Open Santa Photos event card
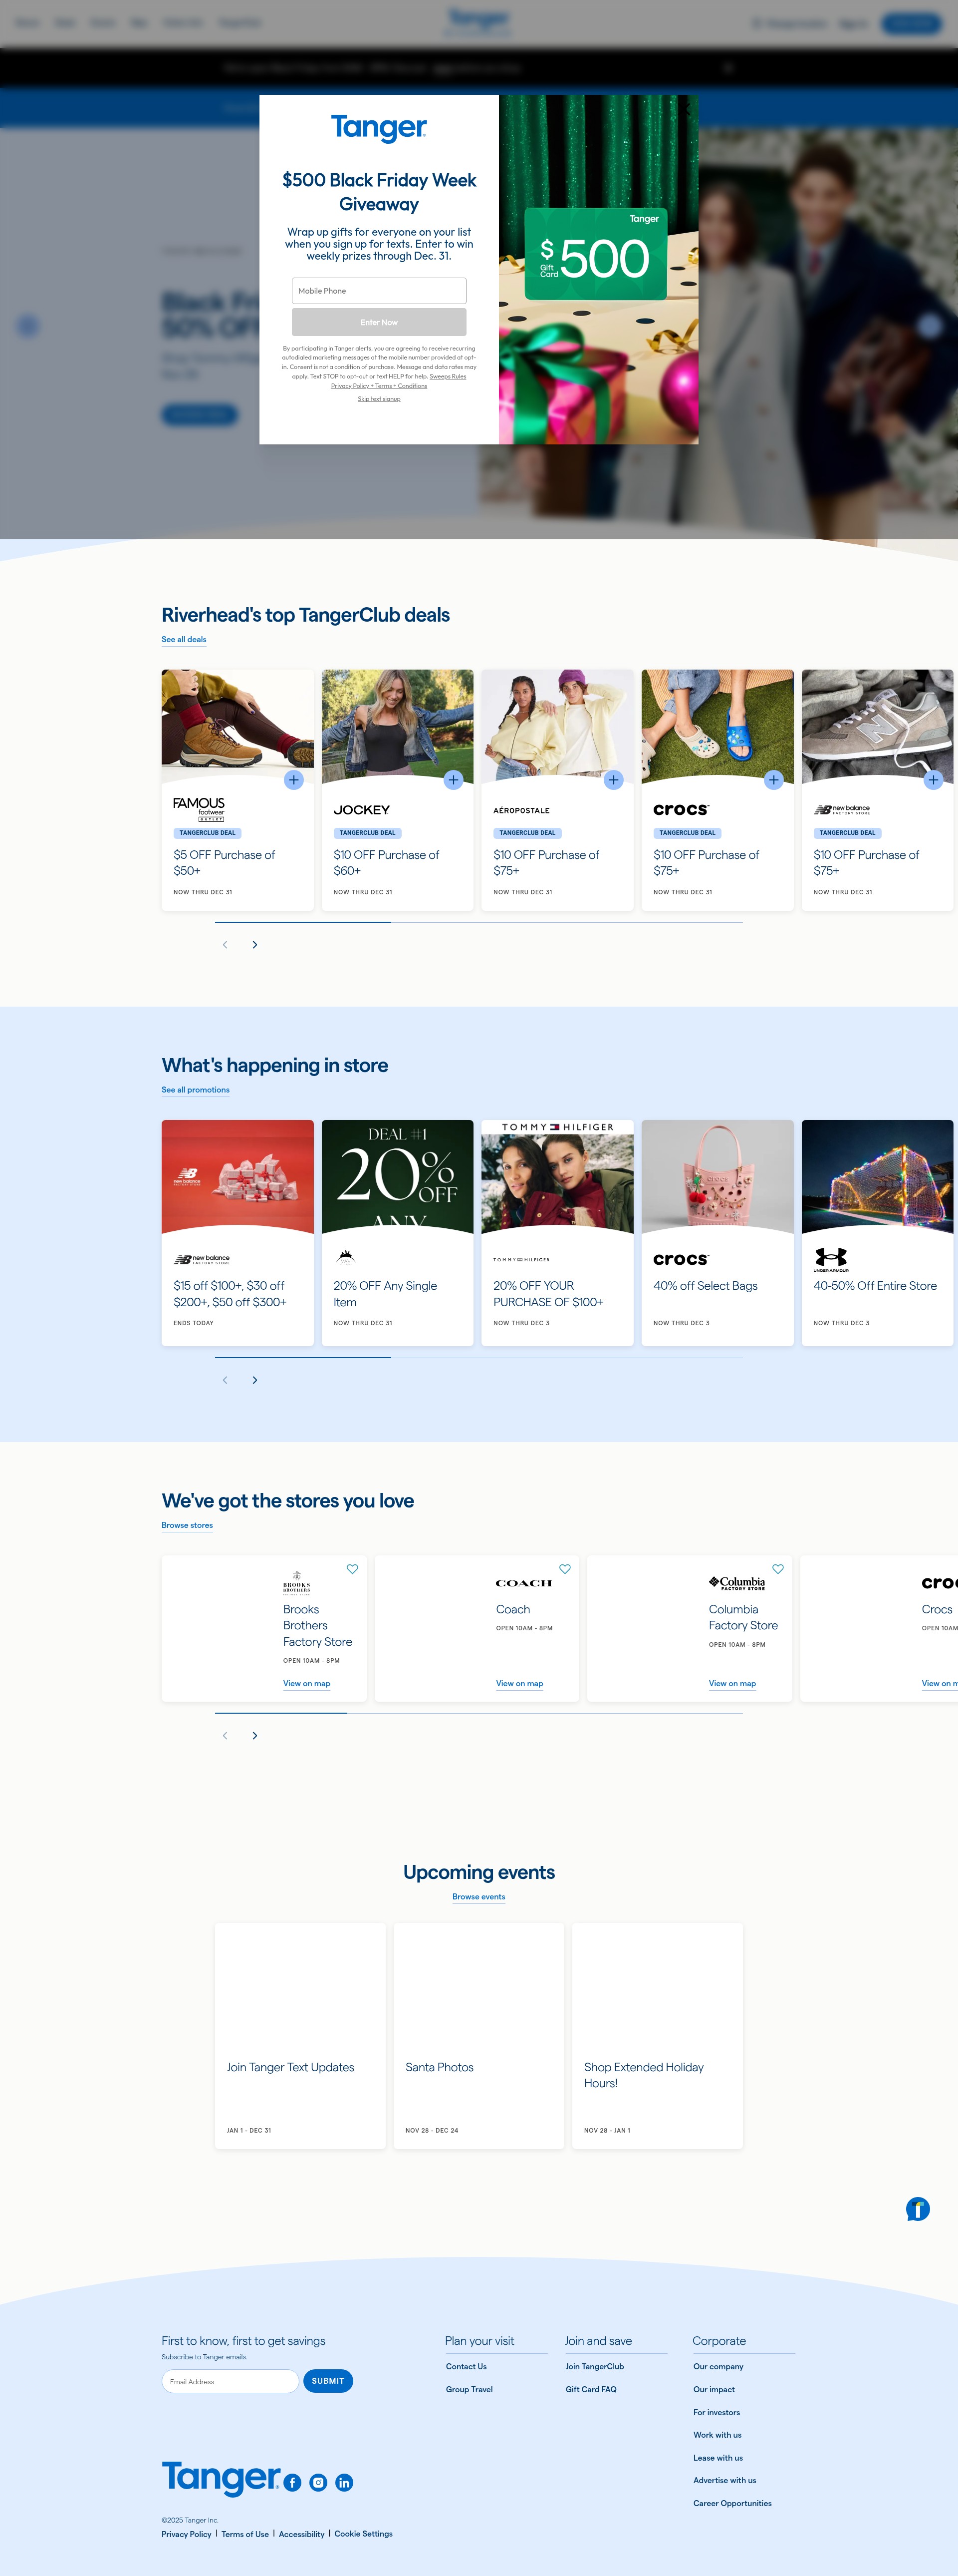Screen dimensions: 958x2576 [479, 2036]
